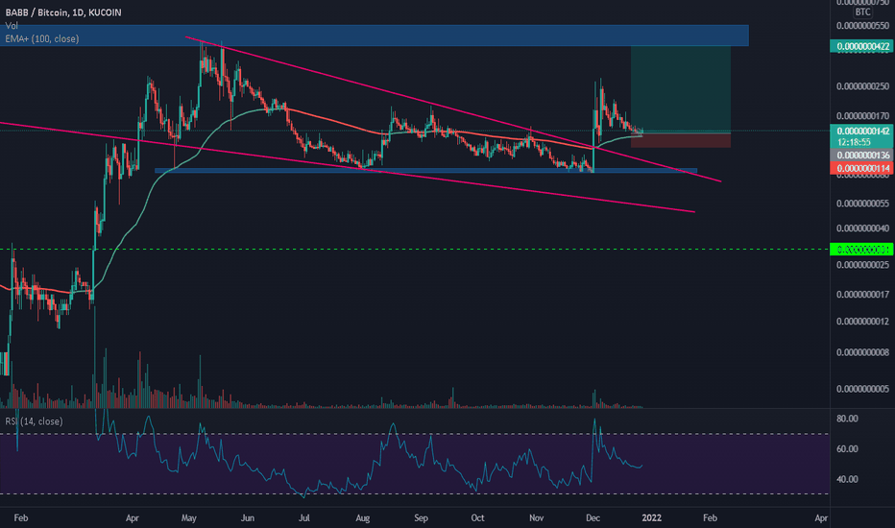Click price axis value 0.0000000170

point(862,116)
